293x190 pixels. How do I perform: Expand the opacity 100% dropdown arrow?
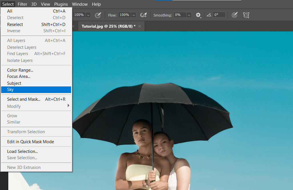(x=88, y=15)
